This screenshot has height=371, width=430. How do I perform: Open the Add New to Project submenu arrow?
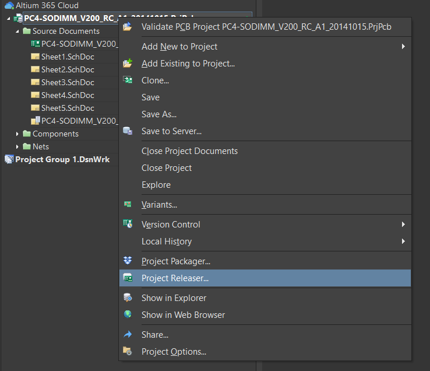coord(403,47)
